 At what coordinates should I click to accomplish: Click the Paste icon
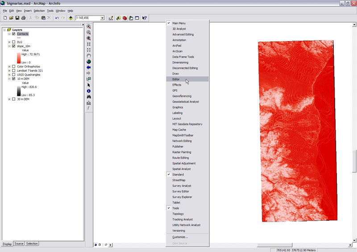pos(43,18)
